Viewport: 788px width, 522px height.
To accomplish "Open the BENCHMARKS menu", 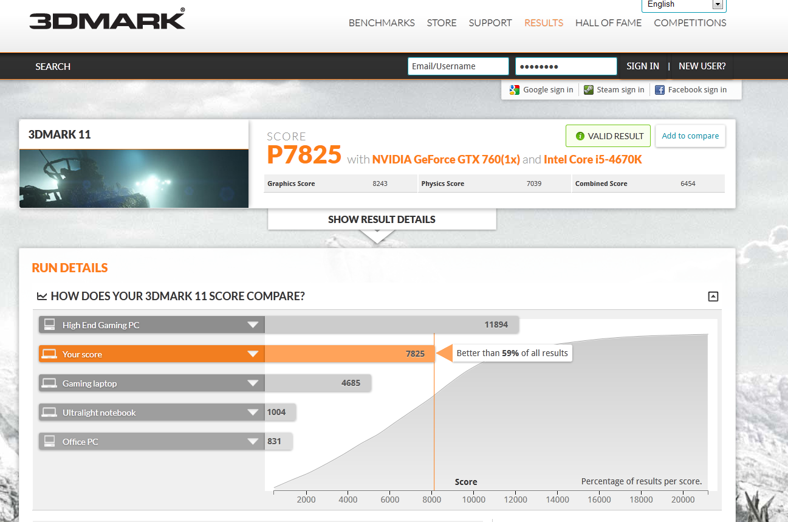I will pos(382,22).
